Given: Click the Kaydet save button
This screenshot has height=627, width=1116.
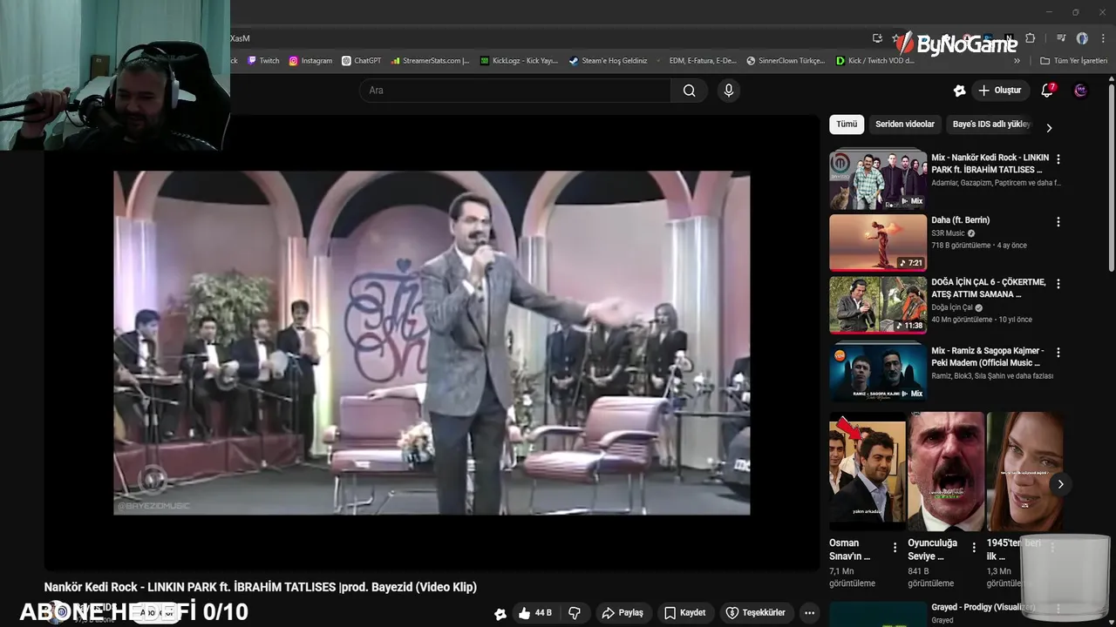Looking at the screenshot, I should click(x=684, y=613).
